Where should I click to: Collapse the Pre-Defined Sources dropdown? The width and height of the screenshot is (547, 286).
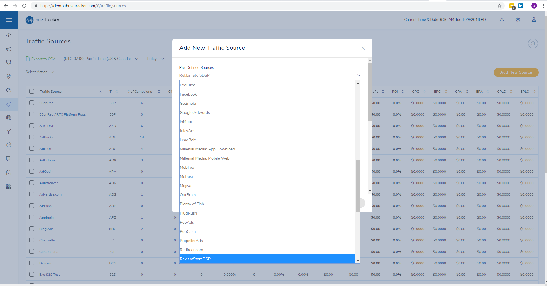pos(270,75)
